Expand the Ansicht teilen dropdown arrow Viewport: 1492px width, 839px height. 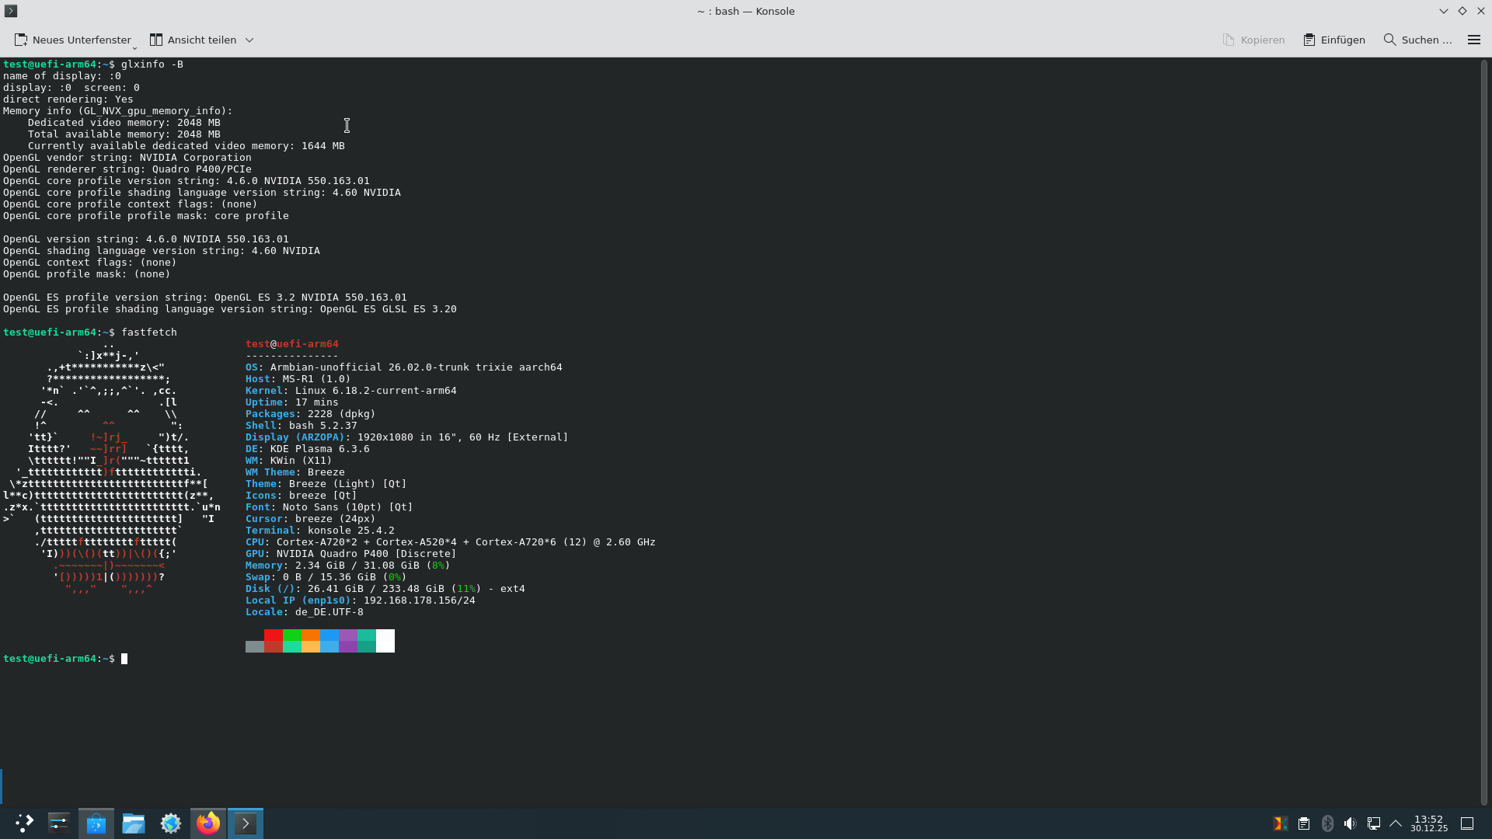tap(249, 40)
